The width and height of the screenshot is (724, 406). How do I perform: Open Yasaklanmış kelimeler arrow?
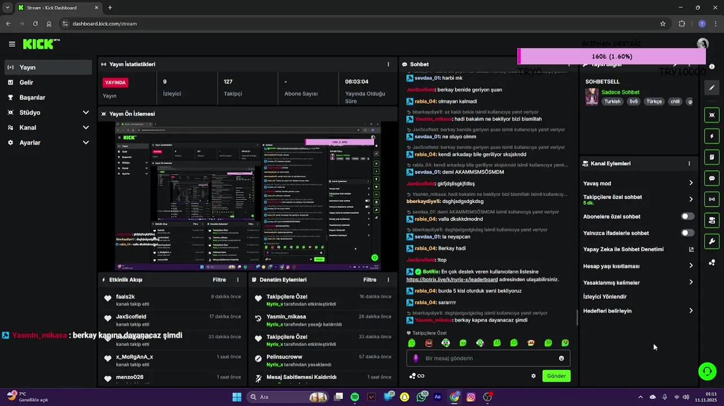pos(691,283)
